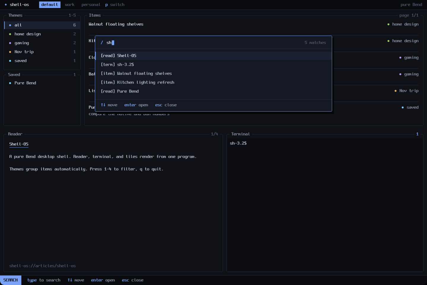
Task: Click the 'p switch' hint in top bar
Action: pos(115,5)
